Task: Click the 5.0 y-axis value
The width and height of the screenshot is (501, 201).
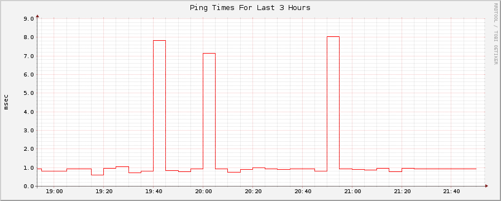Action: tap(28, 93)
